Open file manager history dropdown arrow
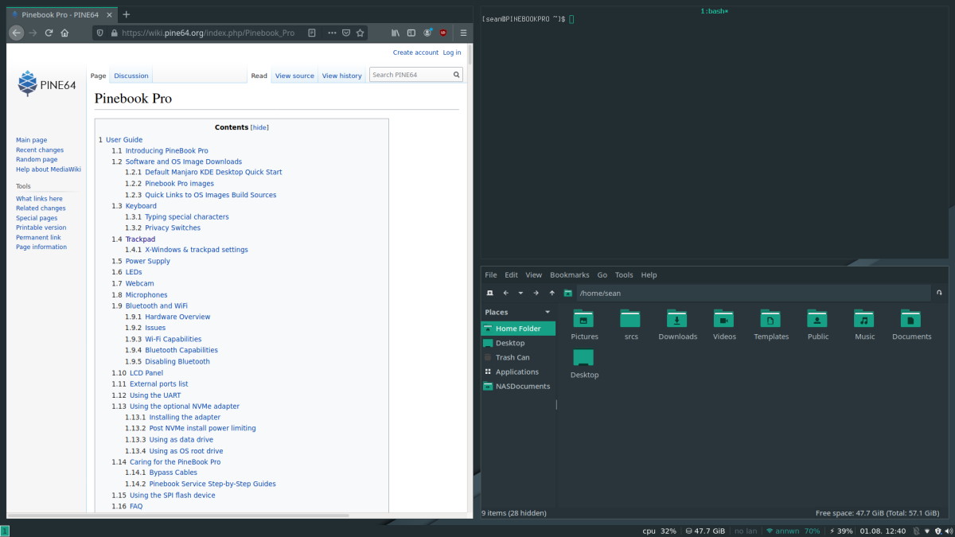 pos(520,293)
